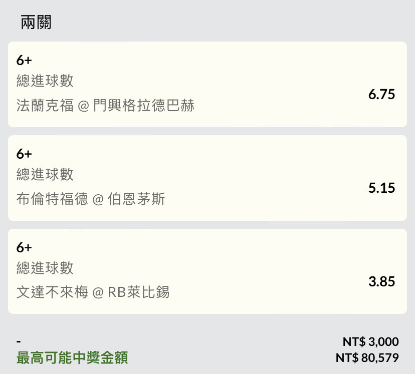Click the 5.15 odds value
Screen dimensions: 415x374
(x=381, y=188)
